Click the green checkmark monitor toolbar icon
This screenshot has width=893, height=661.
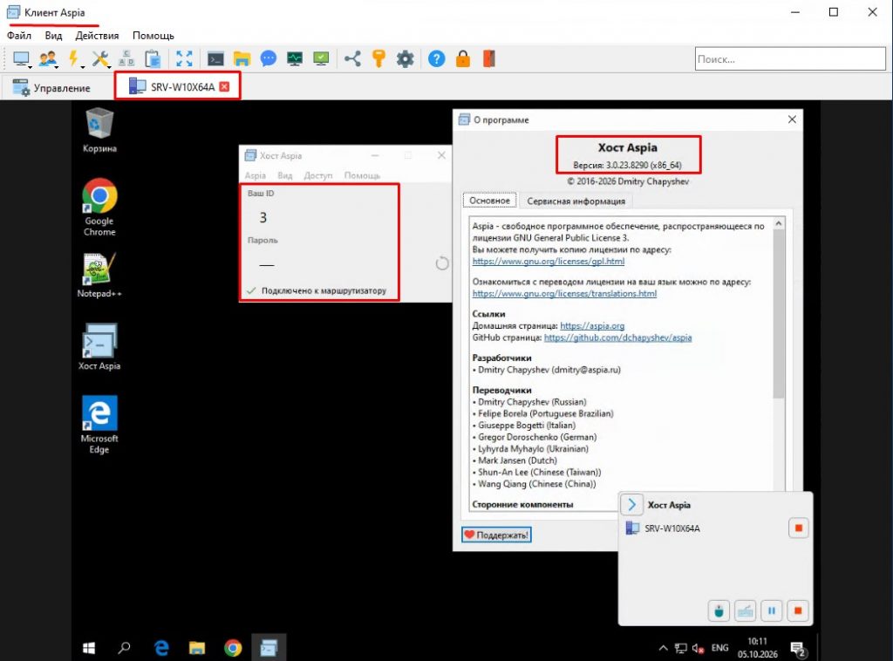[321, 58]
